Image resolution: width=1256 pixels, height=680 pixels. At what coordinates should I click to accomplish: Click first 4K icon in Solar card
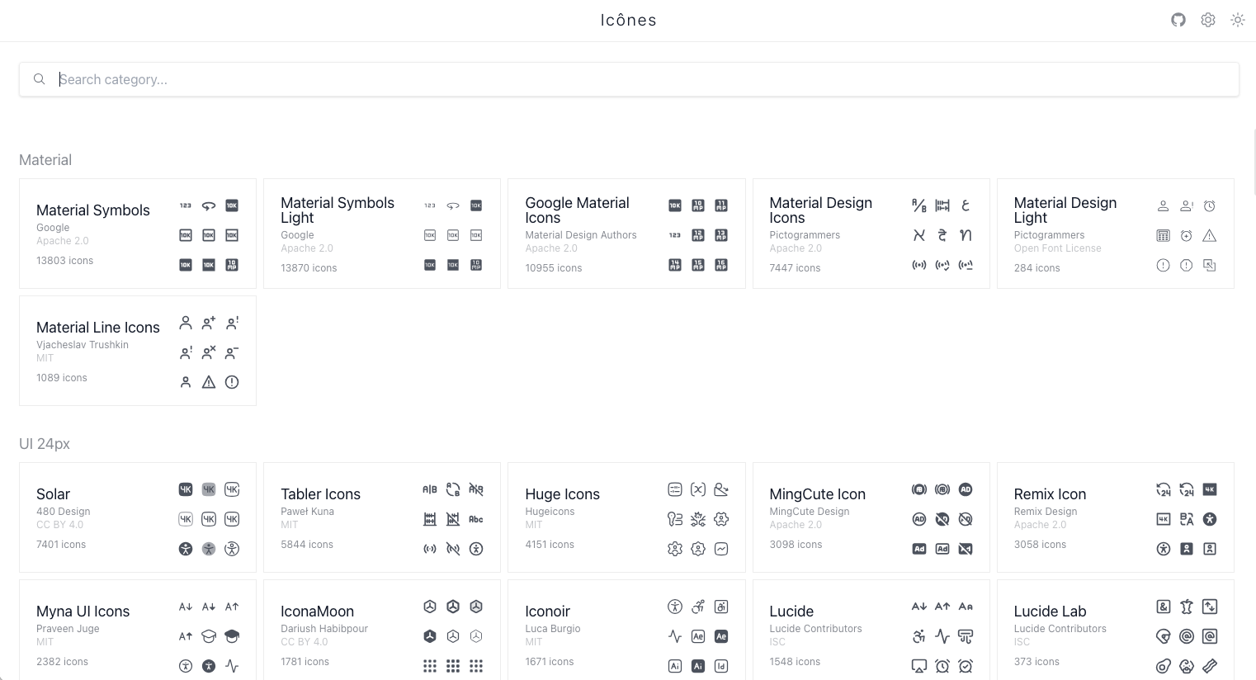186,489
